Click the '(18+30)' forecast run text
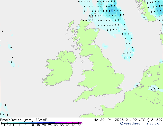This screenshot has width=163, height=126. pyautogui.click(x=155, y=120)
